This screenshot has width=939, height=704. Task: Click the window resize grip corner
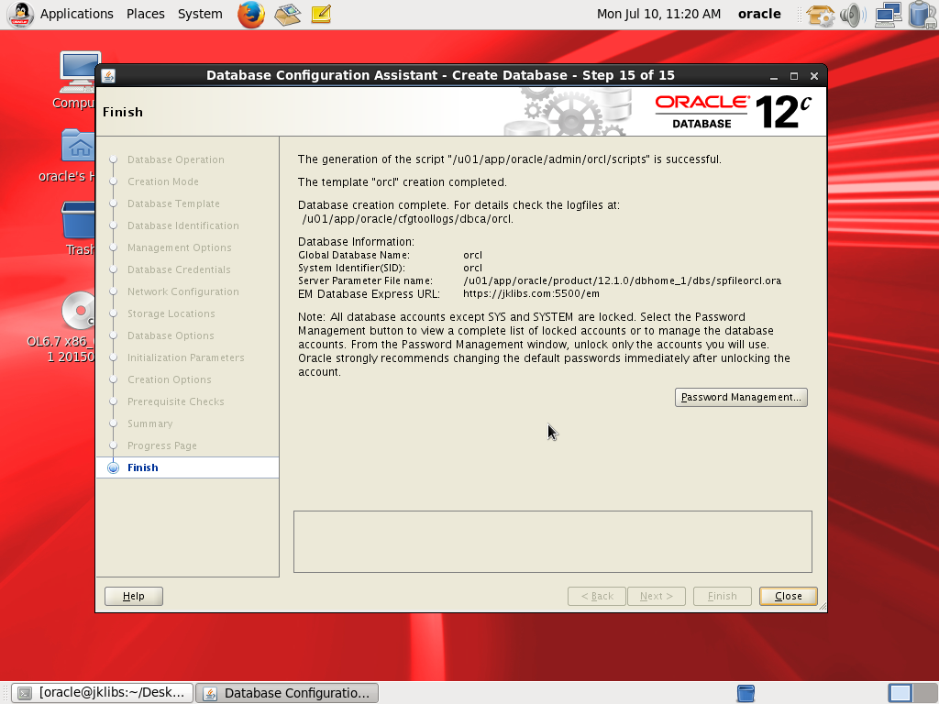823,607
